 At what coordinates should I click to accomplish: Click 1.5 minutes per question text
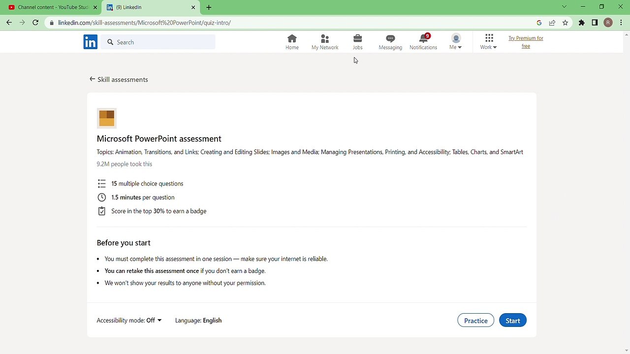click(143, 197)
